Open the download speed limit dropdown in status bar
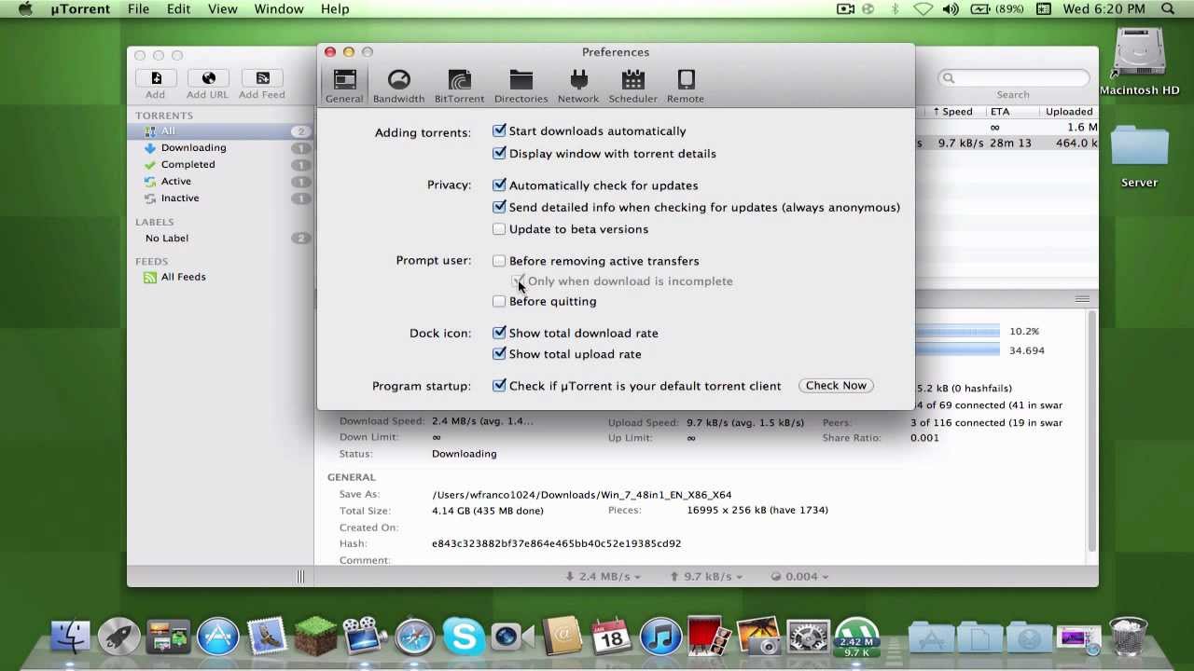This screenshot has height=671, width=1194. [603, 577]
